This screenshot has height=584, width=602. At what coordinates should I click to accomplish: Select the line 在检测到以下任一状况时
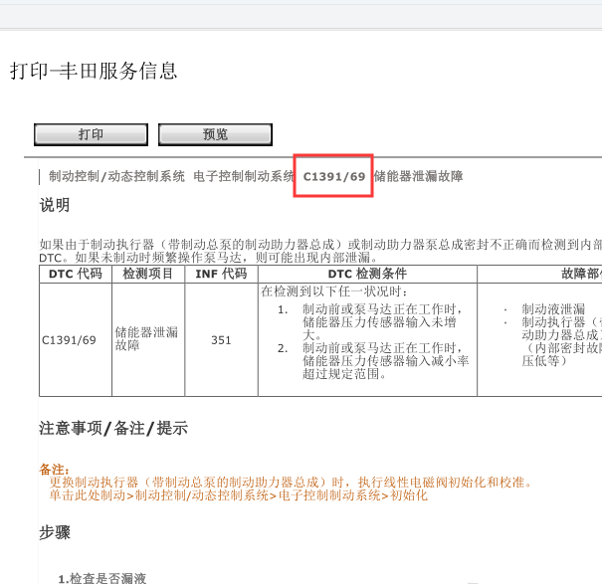tap(334, 292)
